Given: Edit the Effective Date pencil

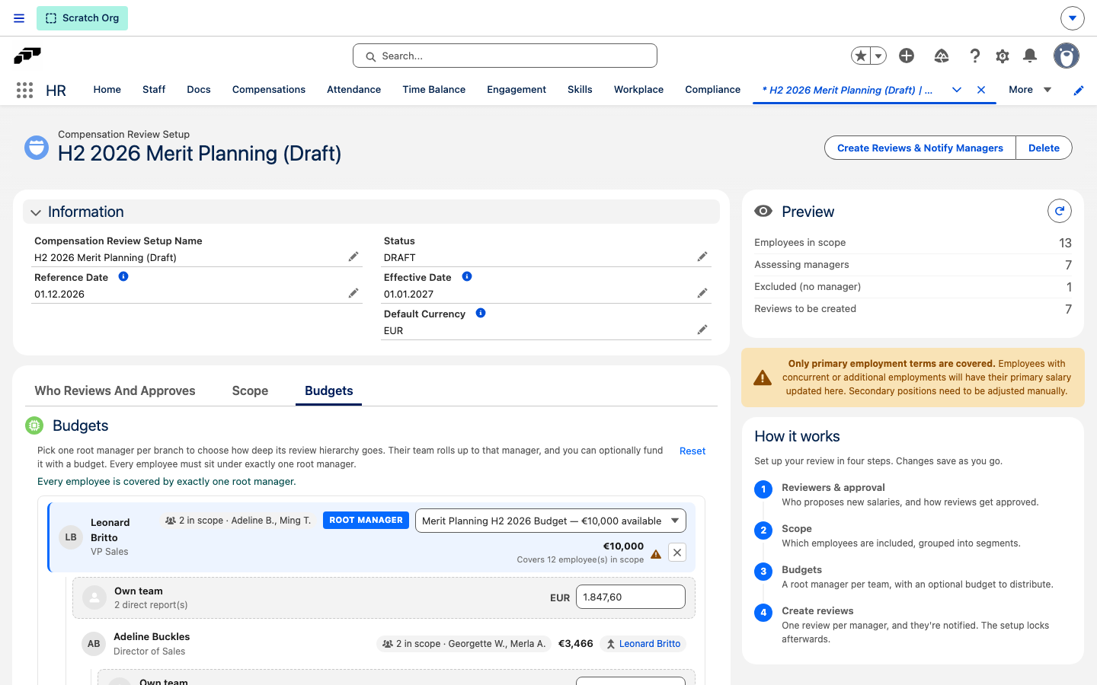Looking at the screenshot, I should tap(702, 293).
